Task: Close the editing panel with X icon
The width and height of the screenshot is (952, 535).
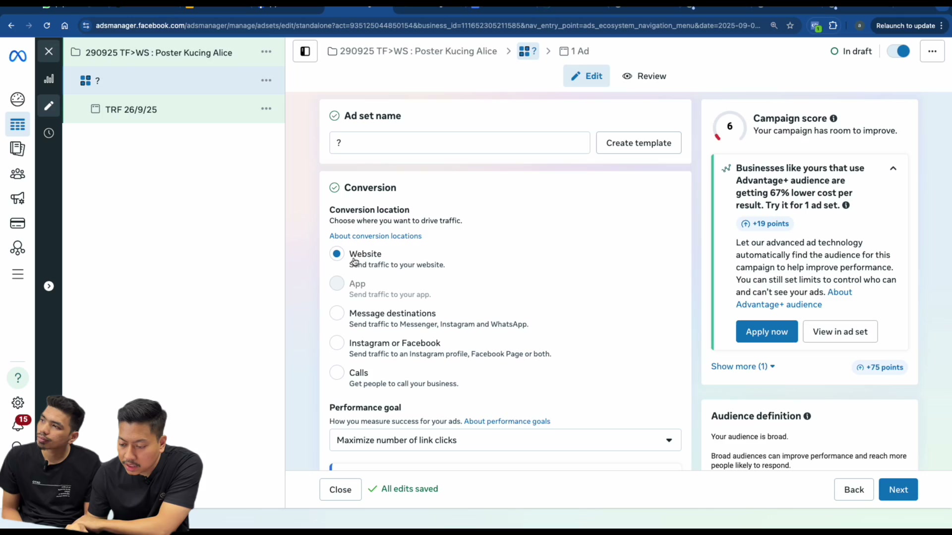Action: click(x=49, y=52)
